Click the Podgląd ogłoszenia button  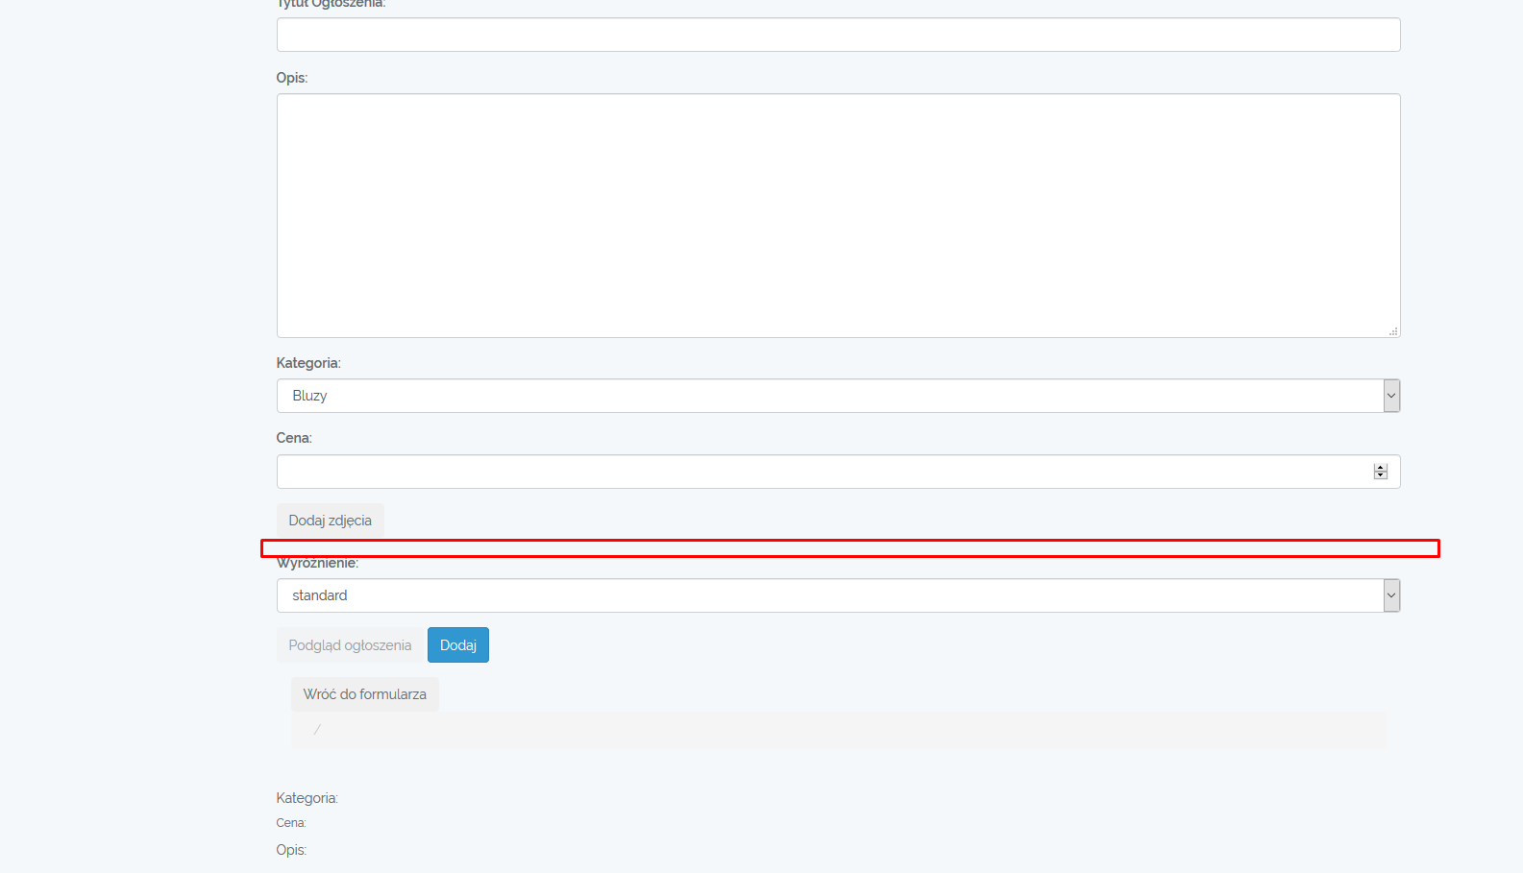point(350,645)
